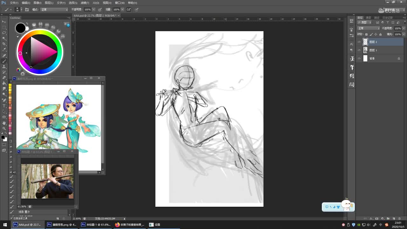407x229 pixels.
Task: Hide the 背景 layer visibility
Action: coord(359,59)
